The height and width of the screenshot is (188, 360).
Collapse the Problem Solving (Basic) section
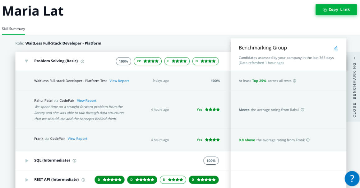click(x=26, y=61)
